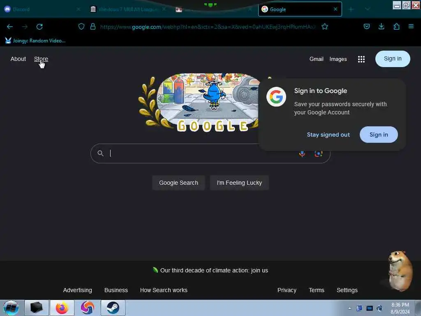Close the Google tab
Screen dimensions: 421x316
point(335,9)
